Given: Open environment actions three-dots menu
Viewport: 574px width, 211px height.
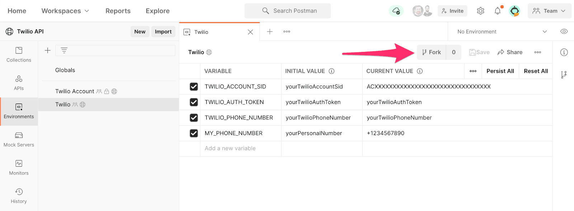Looking at the screenshot, I should point(537,52).
